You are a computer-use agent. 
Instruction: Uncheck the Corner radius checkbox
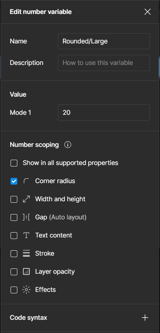coord(14,181)
